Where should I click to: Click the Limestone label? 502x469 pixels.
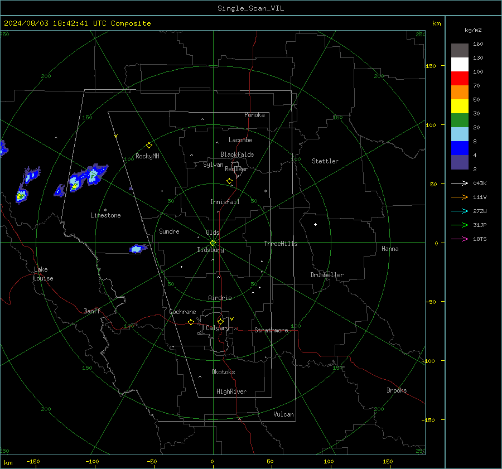click(105, 215)
